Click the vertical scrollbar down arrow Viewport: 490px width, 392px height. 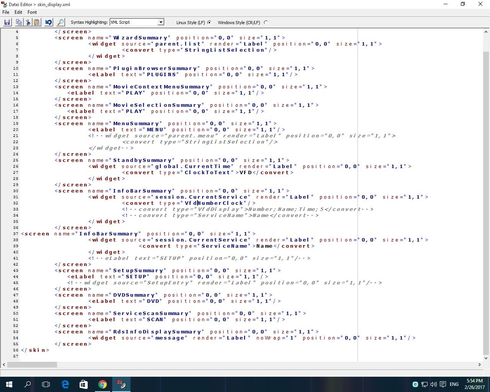(486, 358)
